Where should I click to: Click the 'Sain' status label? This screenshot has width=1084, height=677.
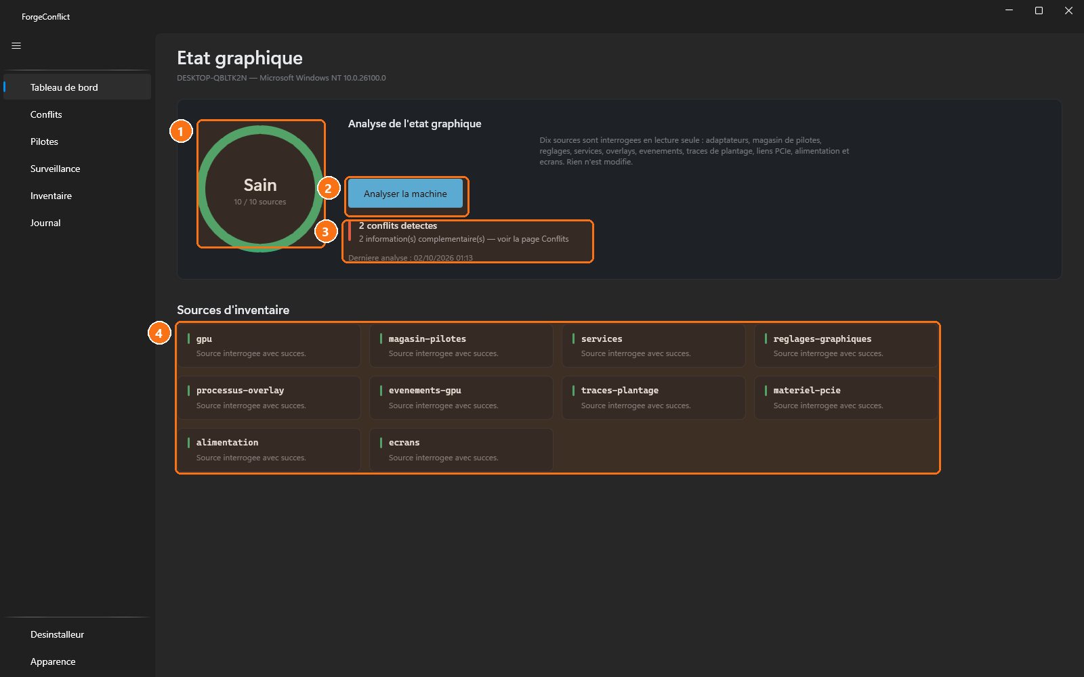pos(260,185)
